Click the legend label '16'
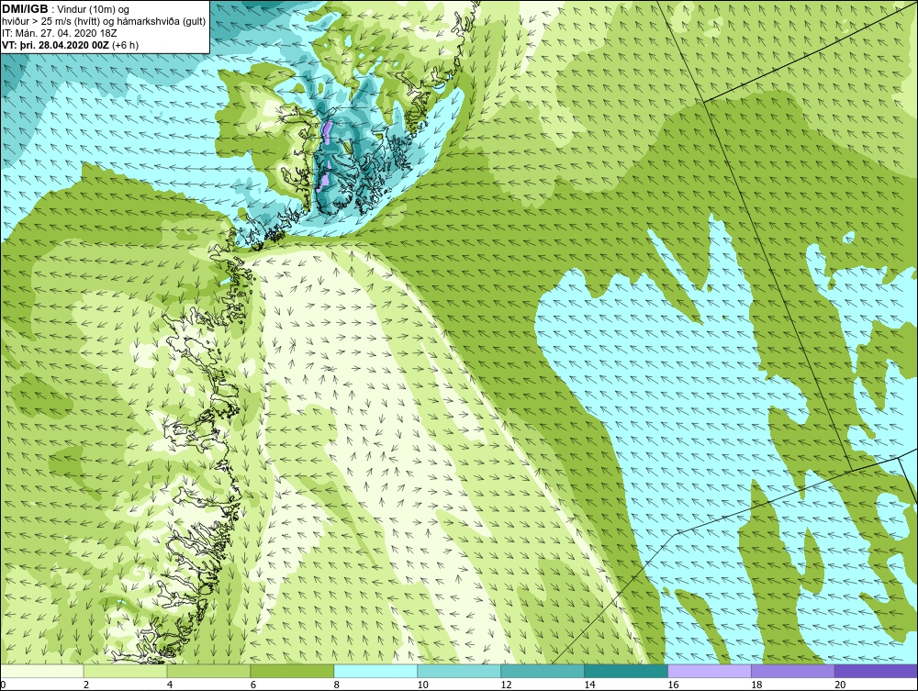Image resolution: width=918 pixels, height=691 pixels. click(673, 685)
